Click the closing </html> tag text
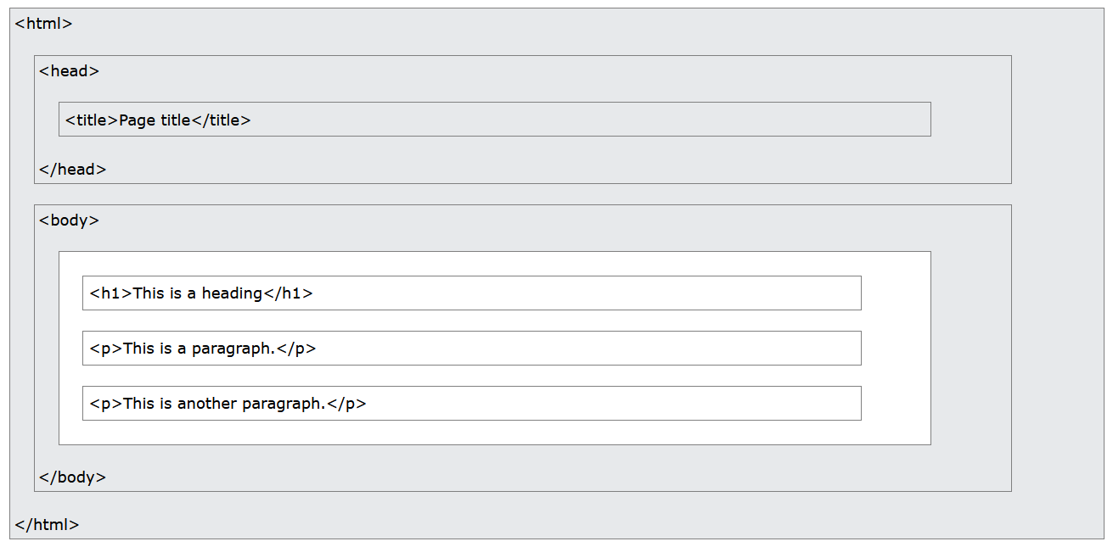Viewport: 1113px width, 547px height. (47, 525)
